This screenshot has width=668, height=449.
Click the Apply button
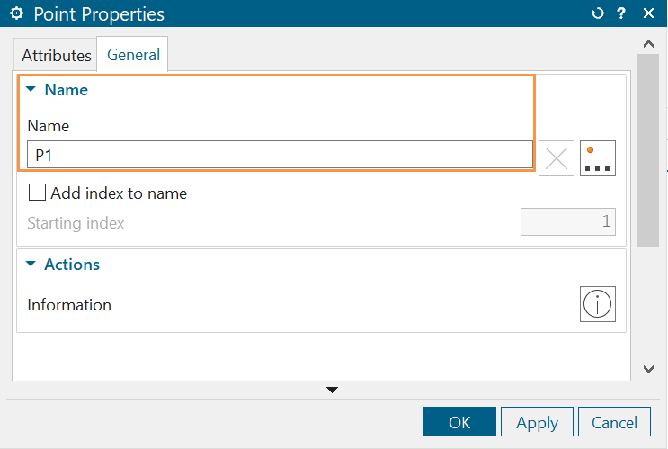point(537,422)
